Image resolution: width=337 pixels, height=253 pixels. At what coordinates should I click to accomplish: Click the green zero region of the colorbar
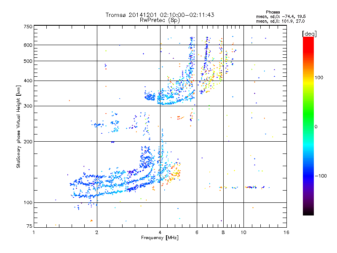(308, 121)
